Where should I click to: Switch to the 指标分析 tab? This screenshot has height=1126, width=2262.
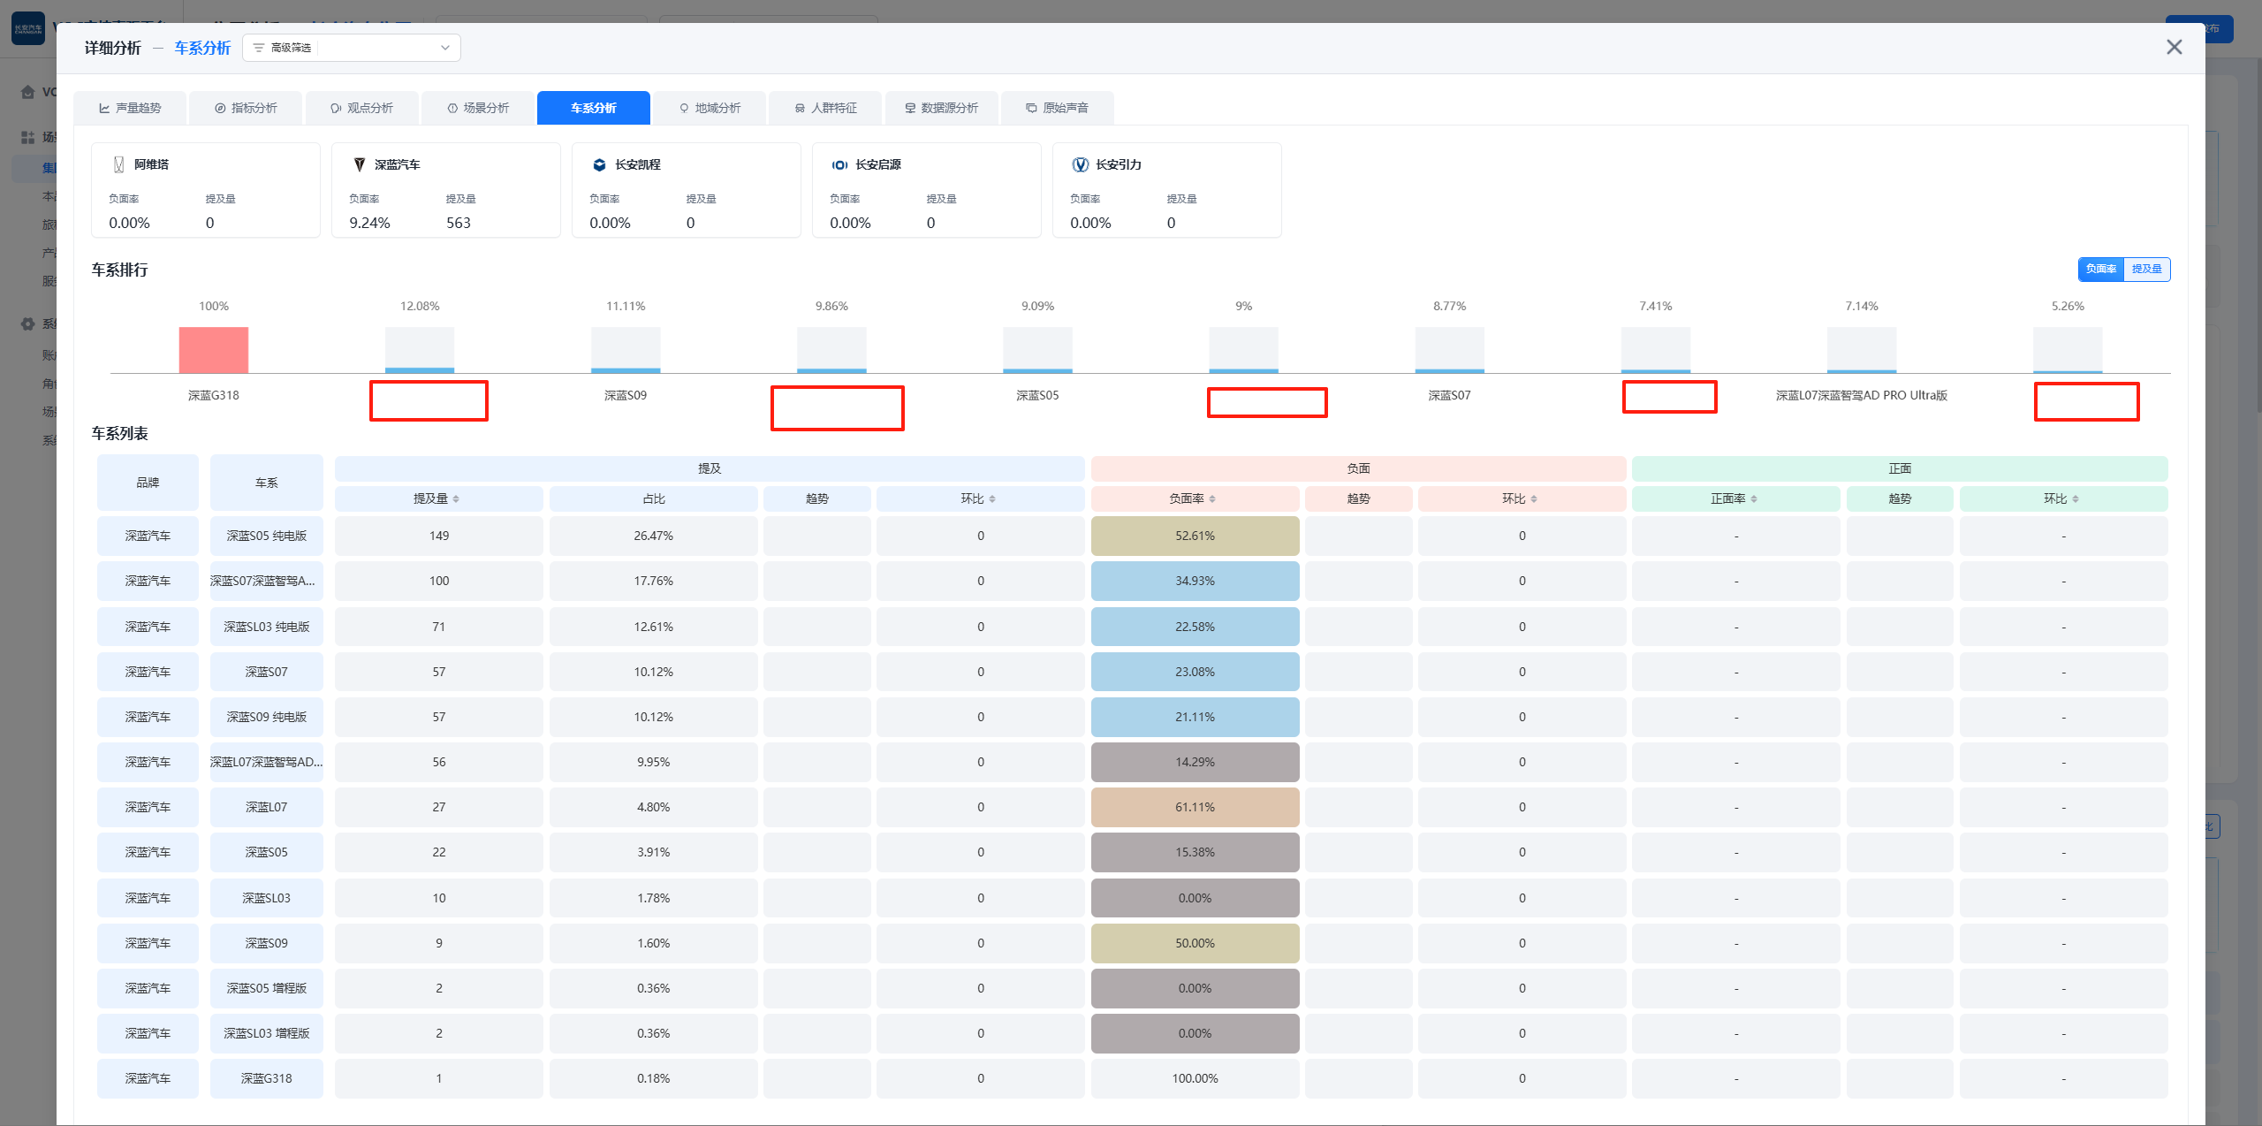pos(246,108)
